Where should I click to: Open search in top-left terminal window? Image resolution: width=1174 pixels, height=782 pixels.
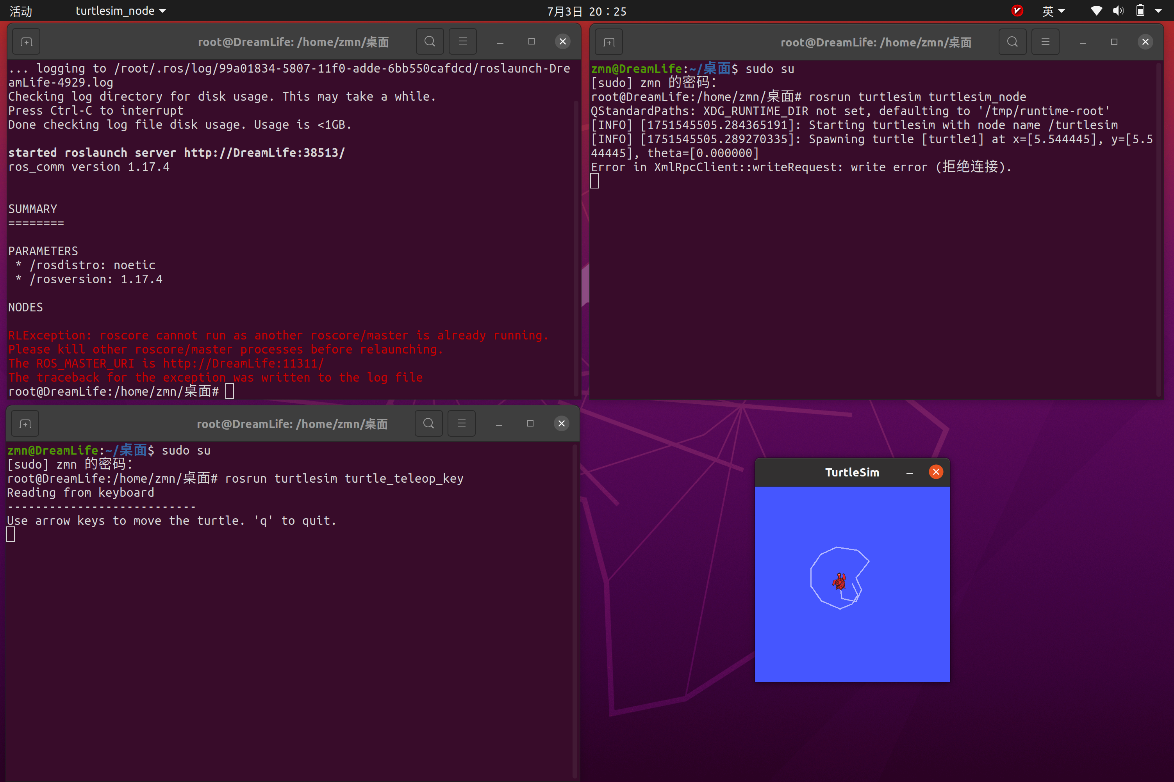(429, 41)
